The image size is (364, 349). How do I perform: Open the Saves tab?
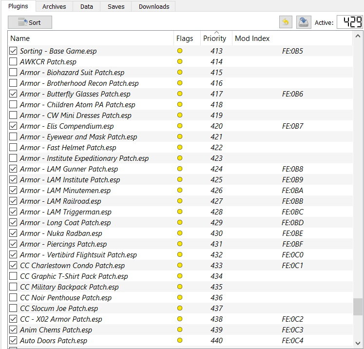[116, 6]
